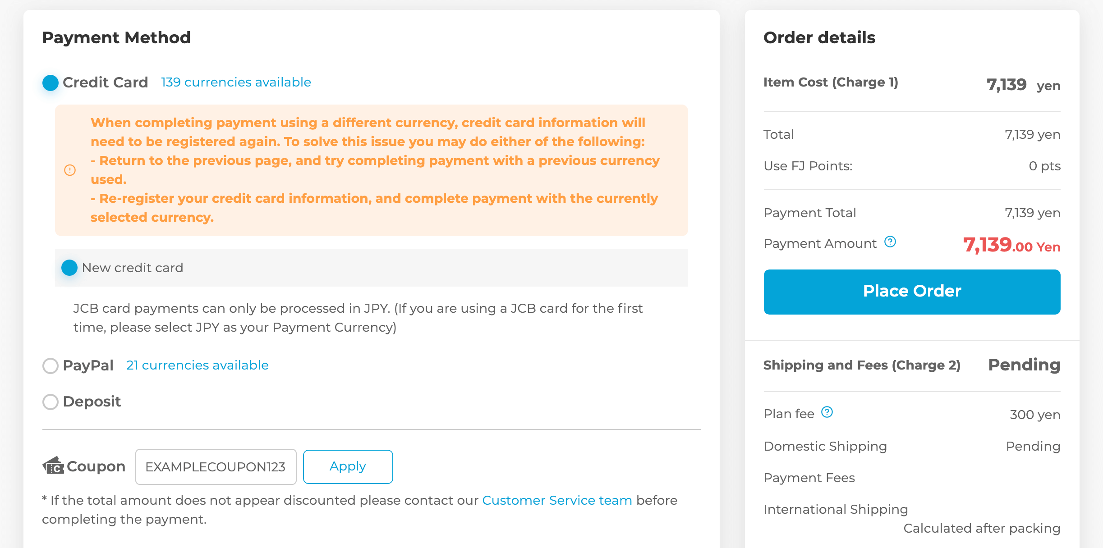Choose PayPal as payment method

(51, 365)
